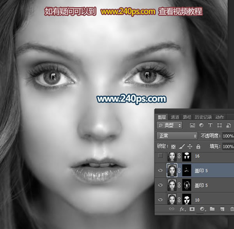Select layer 10 mask thumbnail
234x229 pixels.
(x=187, y=199)
